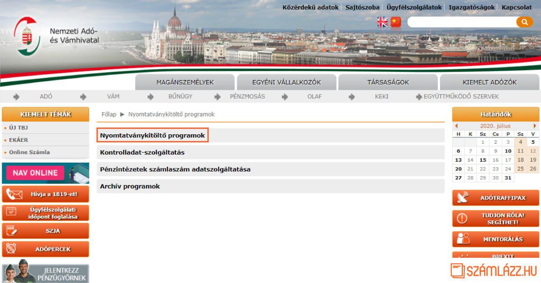Click inside the search input field

[461, 22]
